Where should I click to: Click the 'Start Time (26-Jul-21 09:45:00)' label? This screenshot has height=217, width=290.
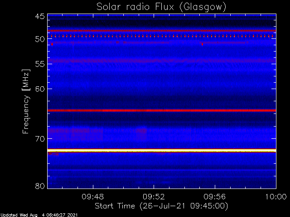(161, 206)
